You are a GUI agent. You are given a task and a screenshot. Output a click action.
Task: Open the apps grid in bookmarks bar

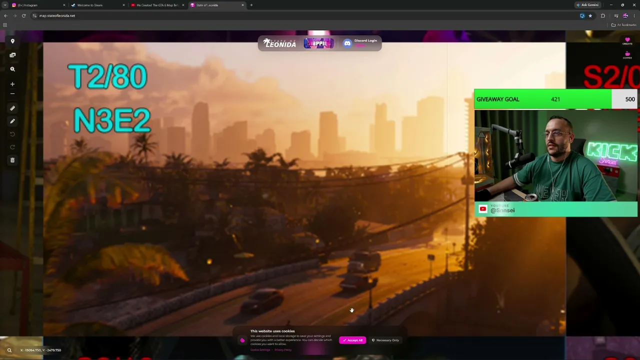pyautogui.click(x=5, y=25)
